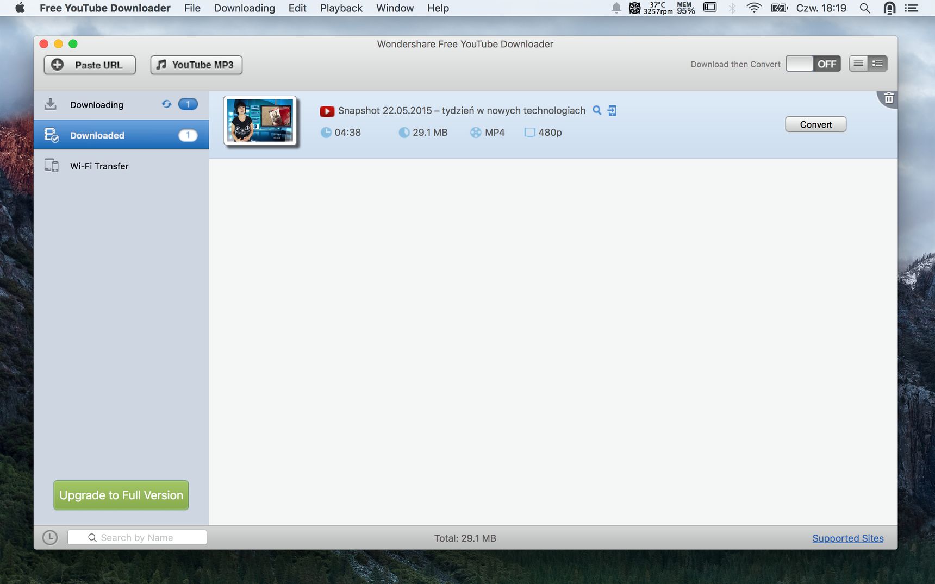Click the Total: 29.1 MB status text
Image resolution: width=935 pixels, height=584 pixels.
tap(465, 538)
